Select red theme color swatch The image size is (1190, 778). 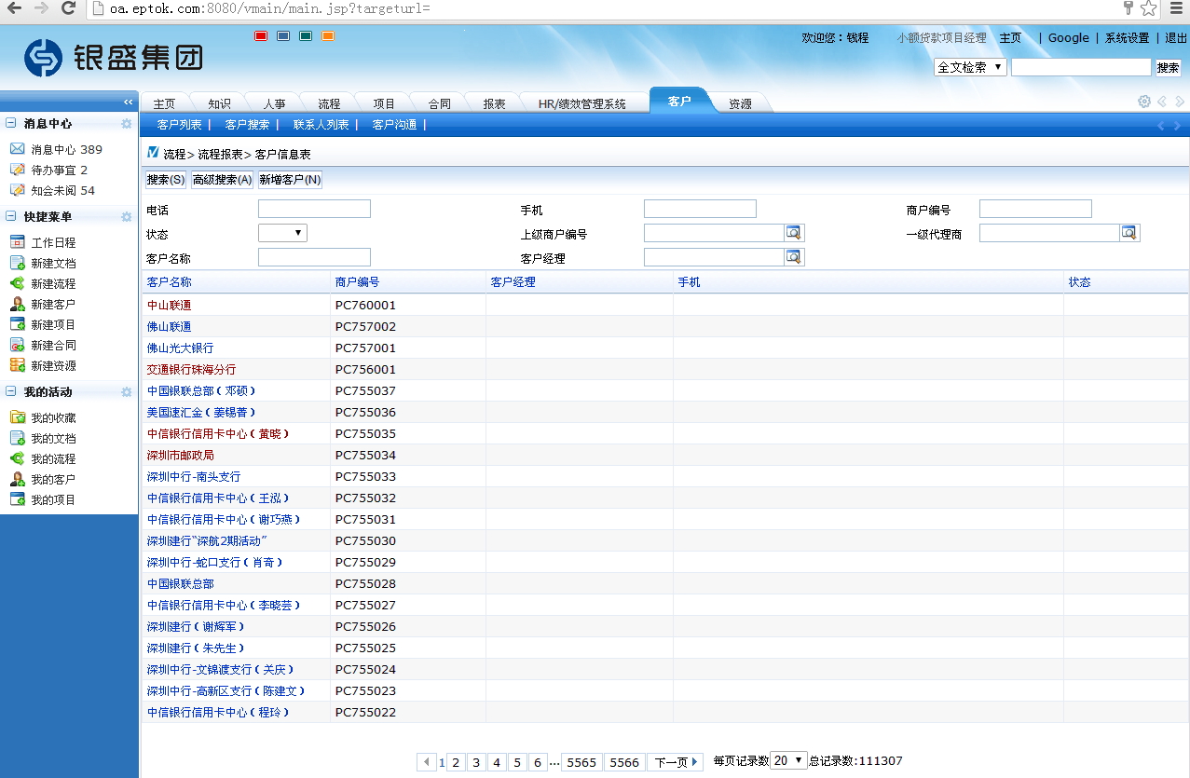(x=261, y=36)
